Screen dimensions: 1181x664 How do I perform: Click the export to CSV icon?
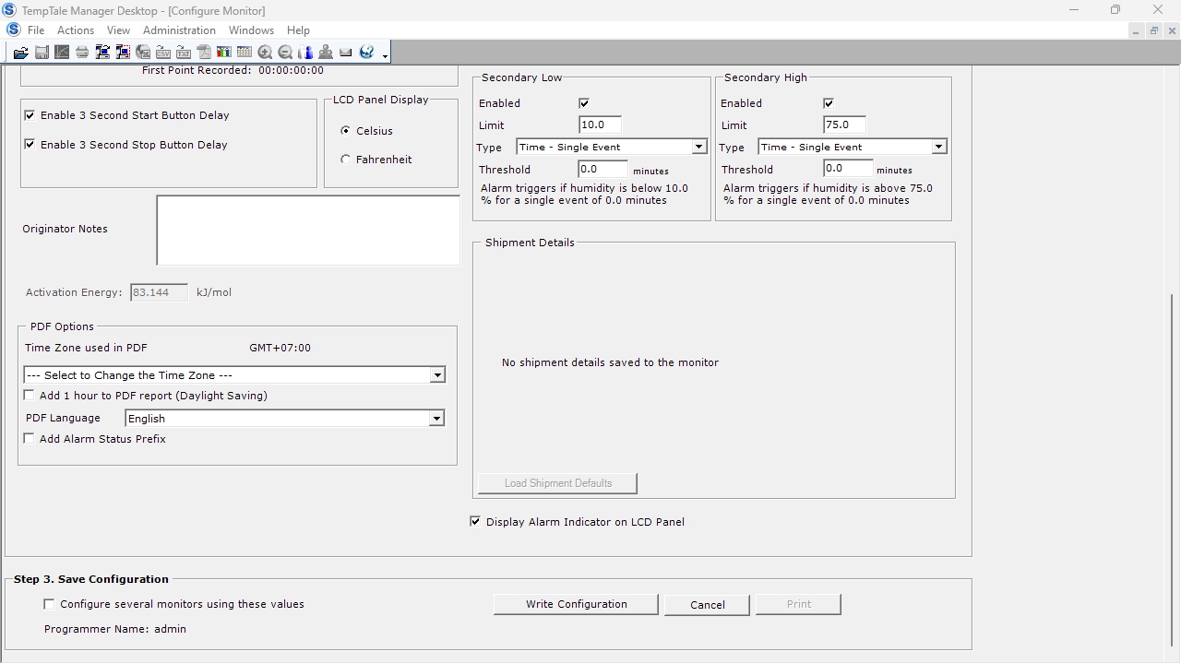[163, 53]
